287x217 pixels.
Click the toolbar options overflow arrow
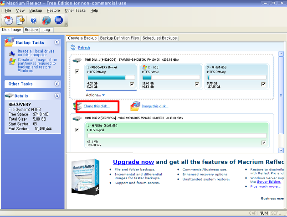pyautogui.click(x=66, y=25)
